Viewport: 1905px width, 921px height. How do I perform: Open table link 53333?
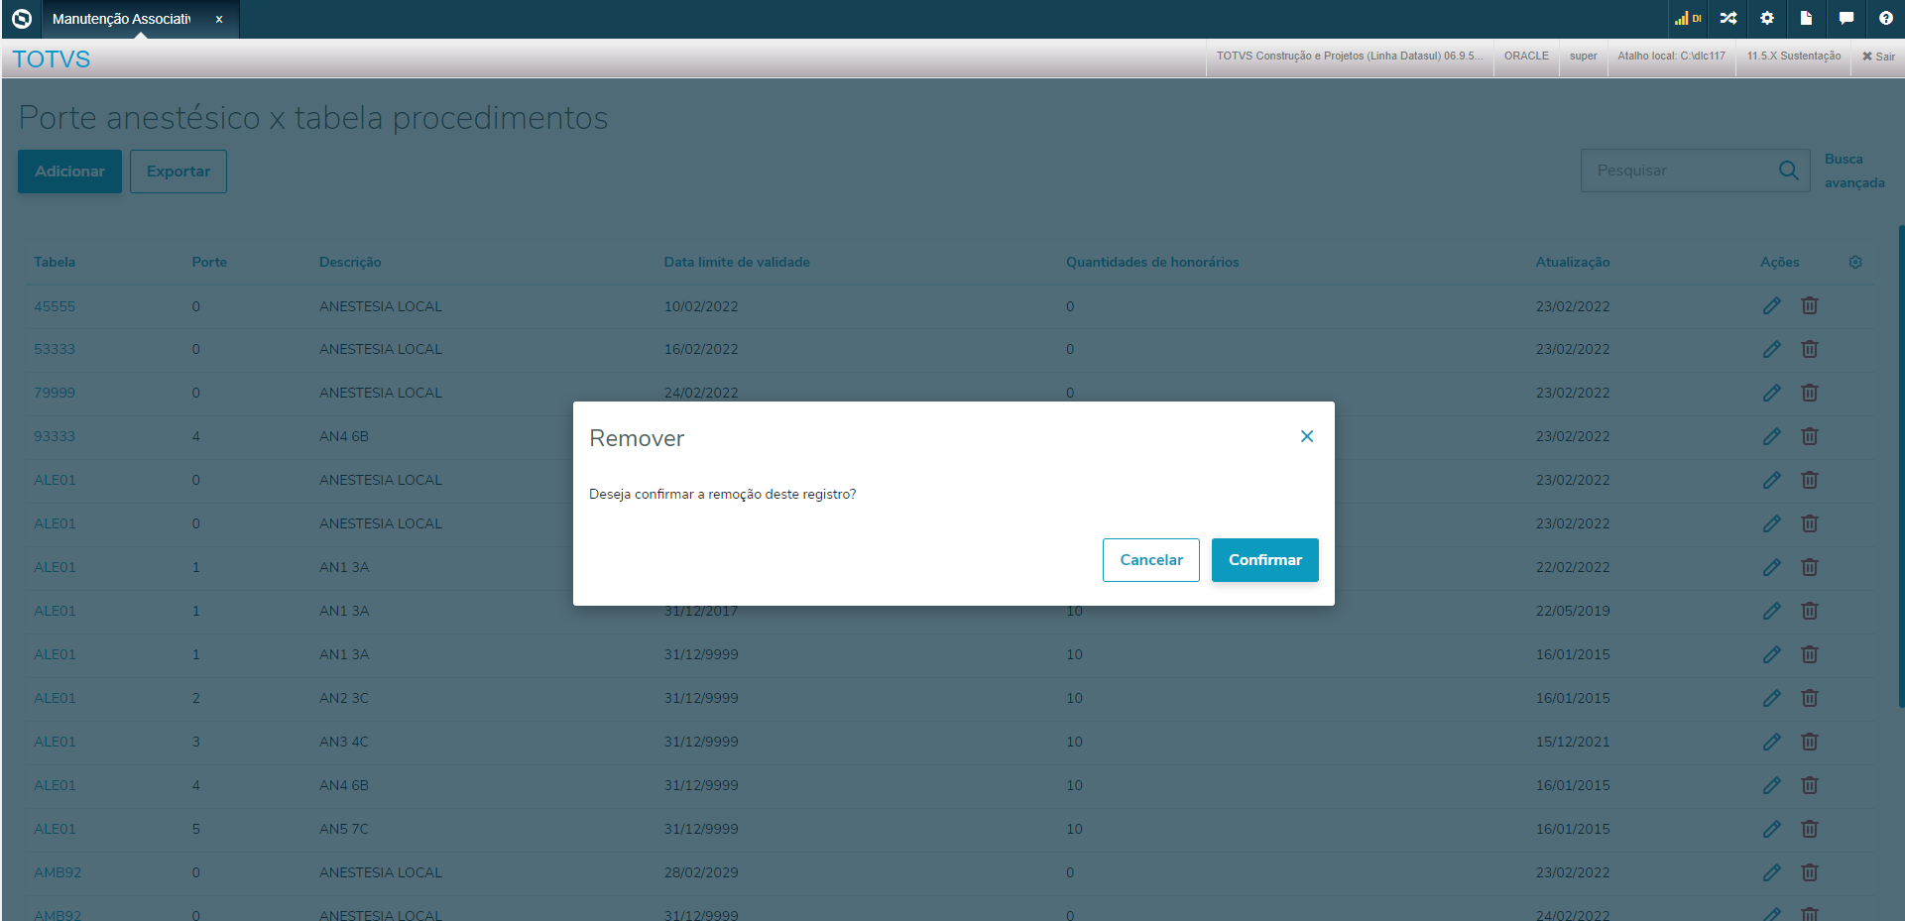click(55, 349)
